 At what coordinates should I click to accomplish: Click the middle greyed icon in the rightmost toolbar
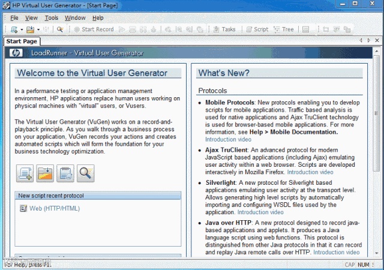pos(337,29)
